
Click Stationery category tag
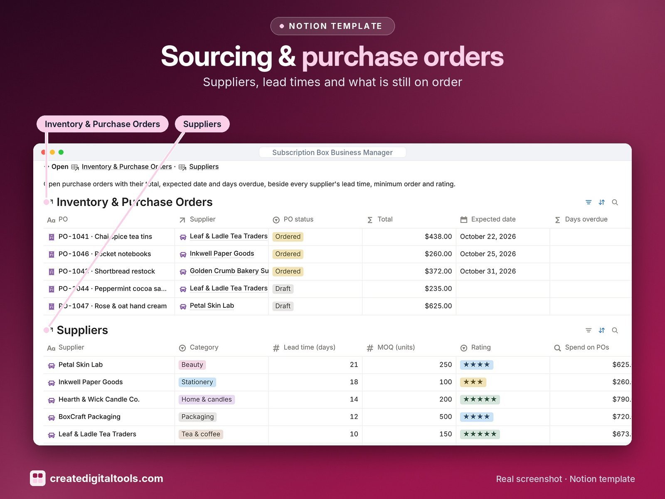(197, 382)
